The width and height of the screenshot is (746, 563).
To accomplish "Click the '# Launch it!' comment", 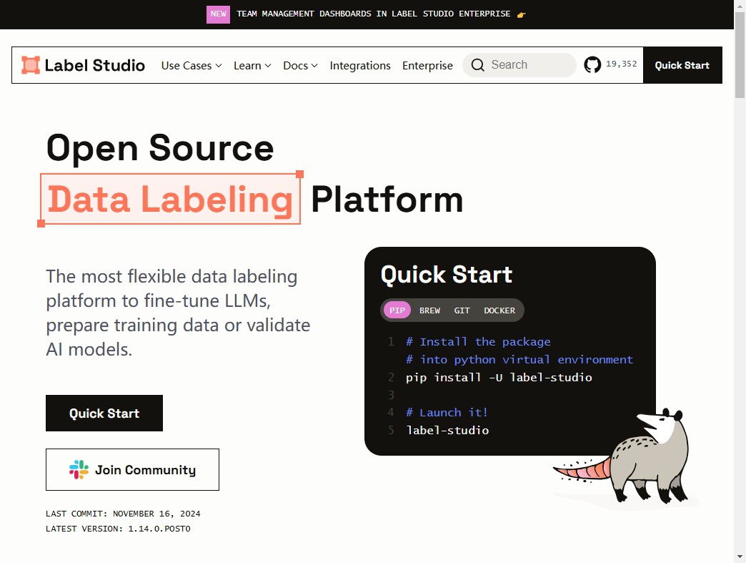I will pos(447,413).
